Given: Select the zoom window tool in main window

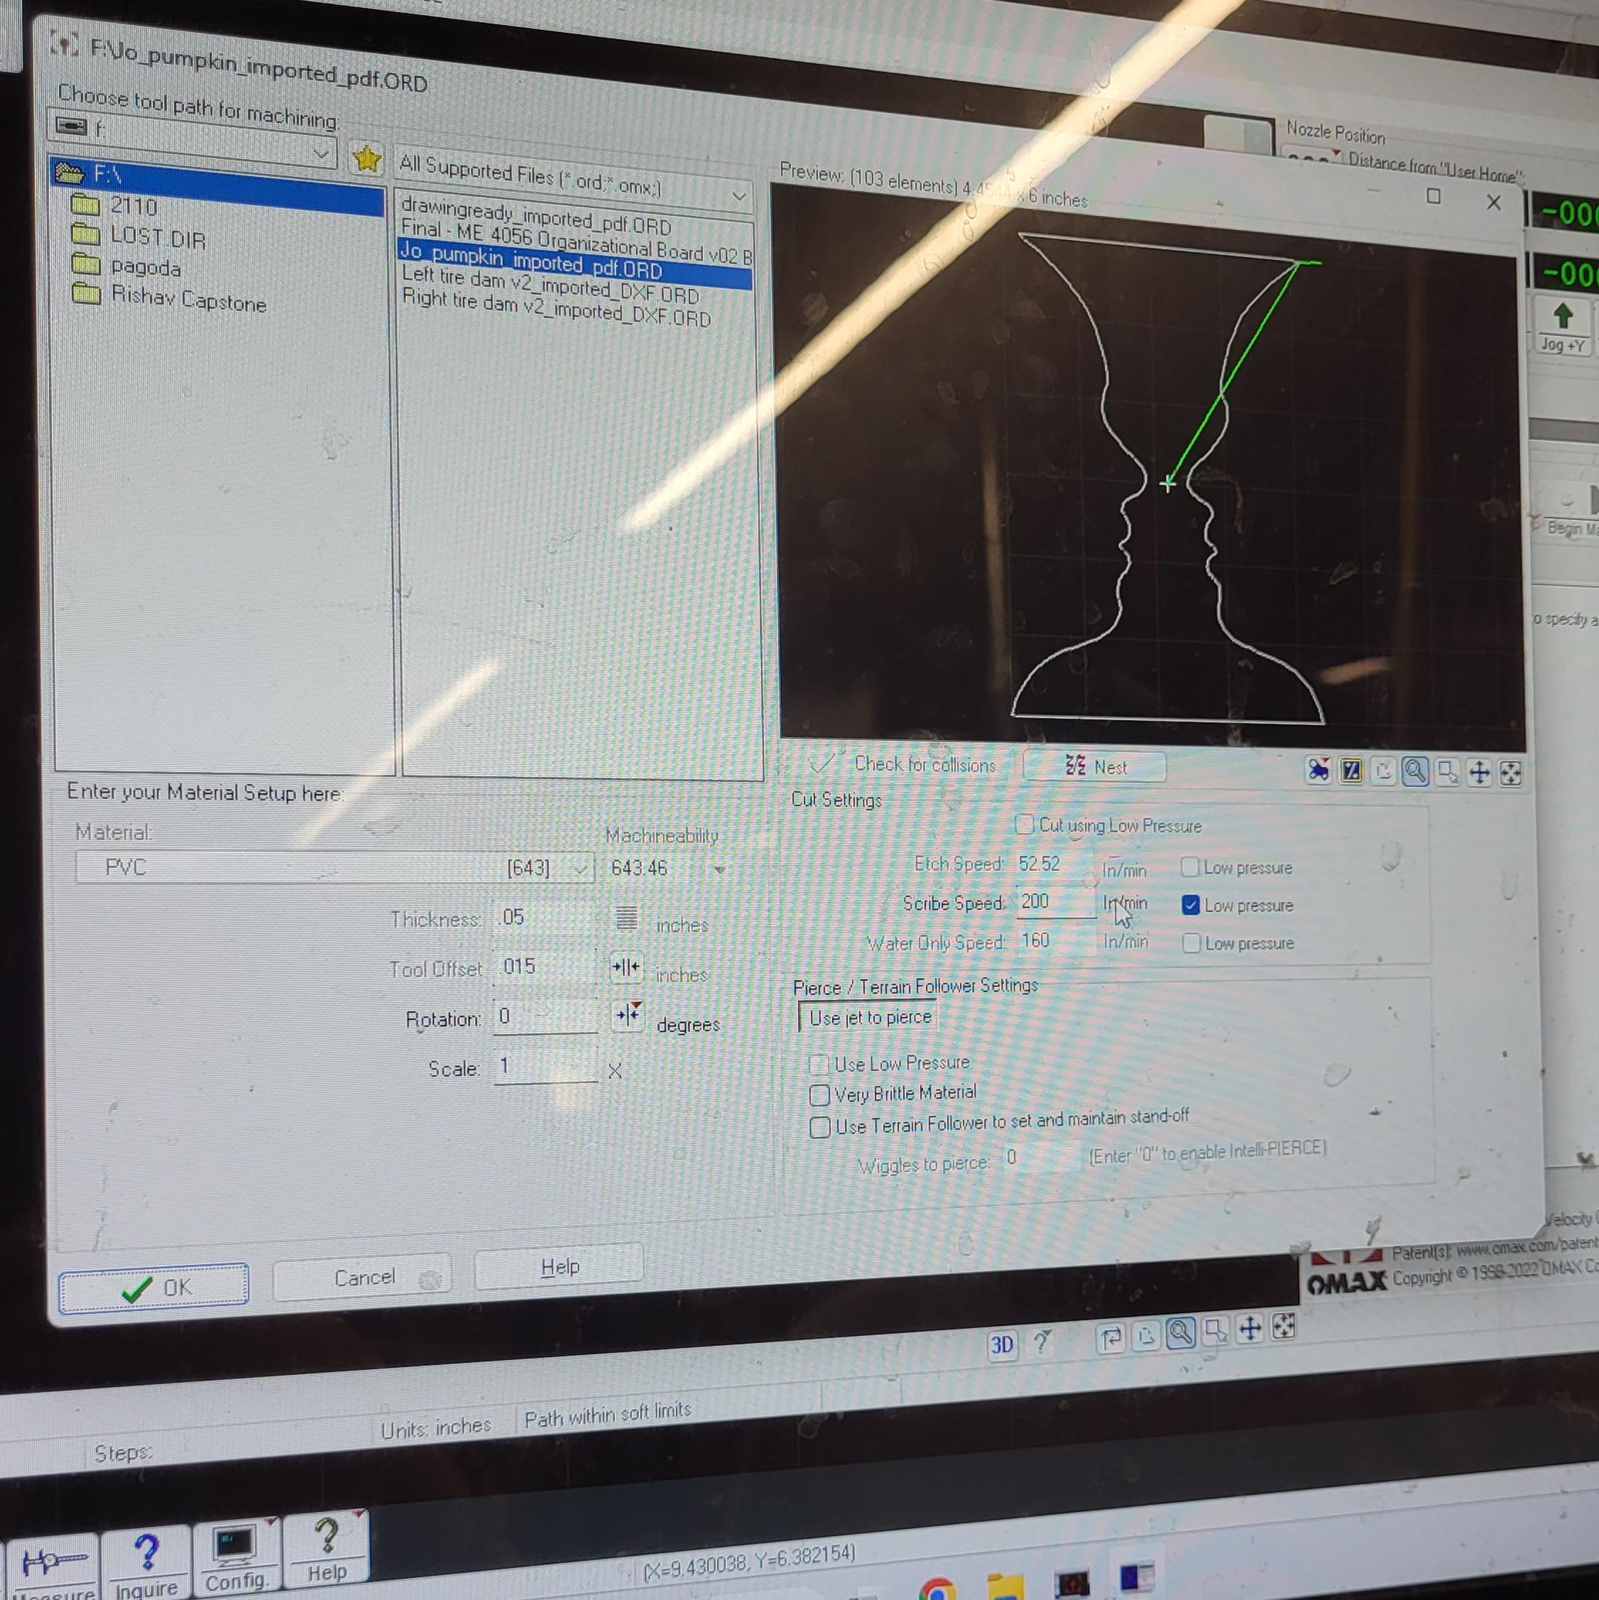Looking at the screenshot, I should [x=1216, y=1331].
